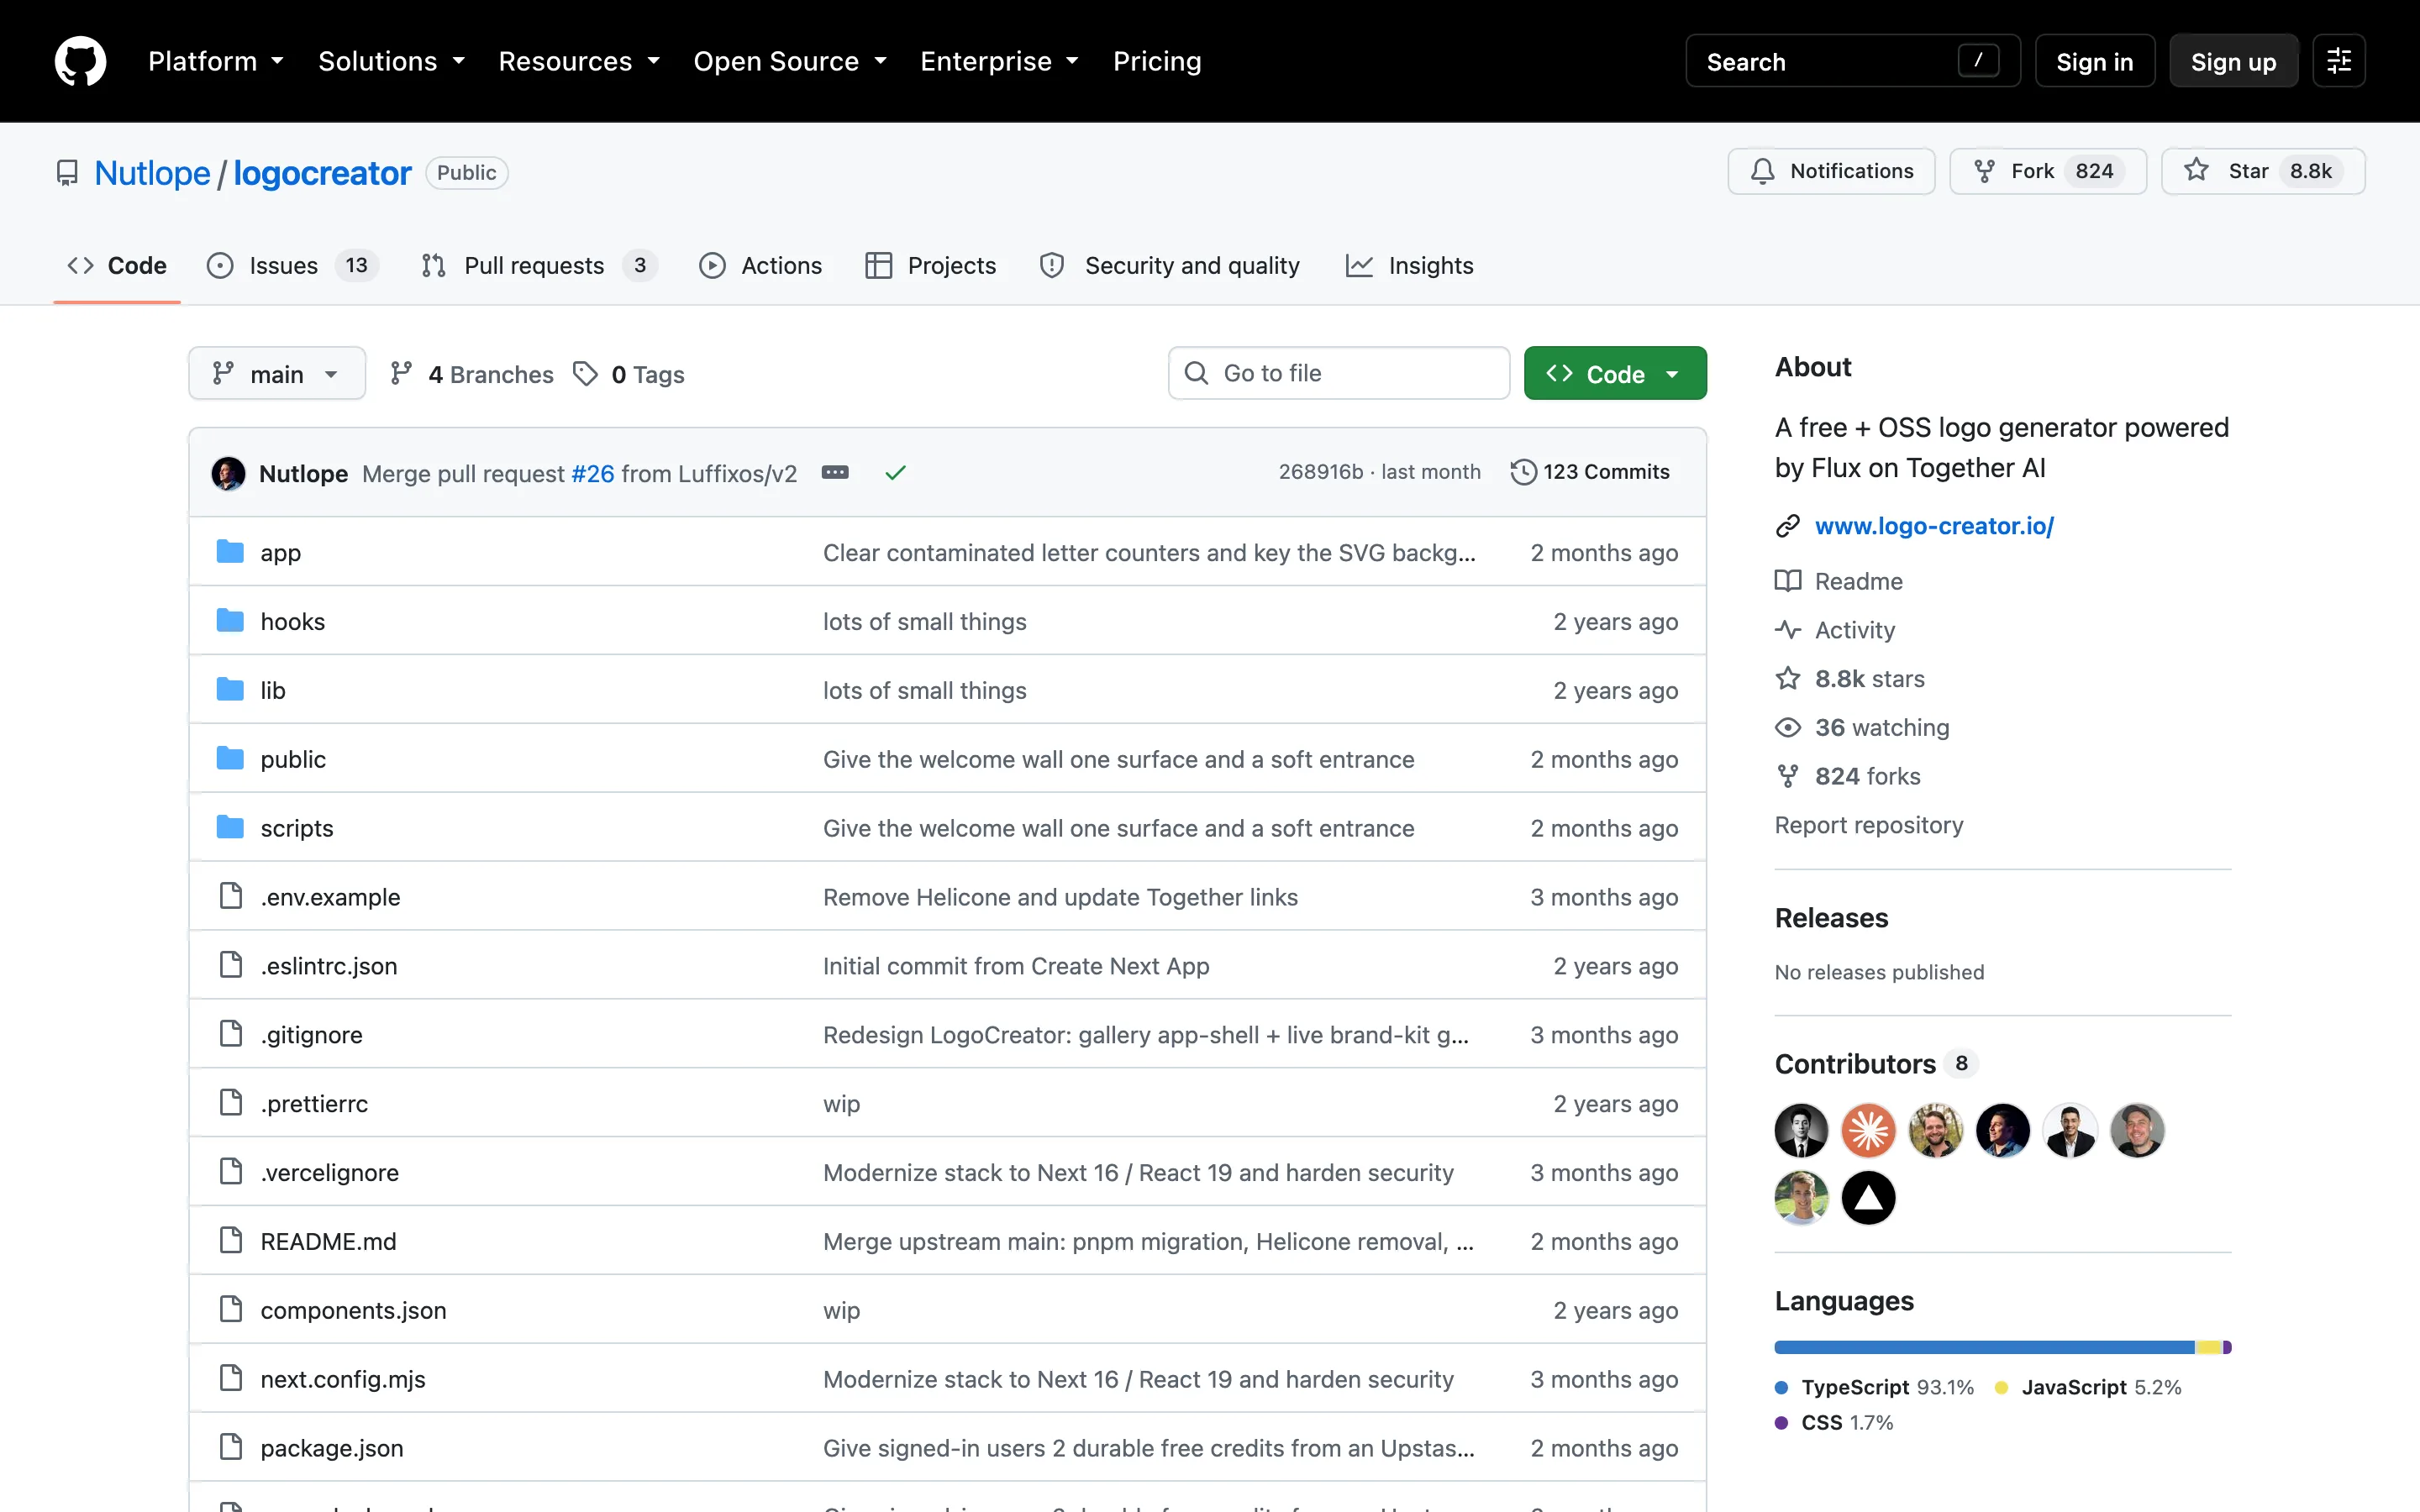Viewport: 2420px width, 1512px height.
Task: Click the Sign up button
Action: click(2233, 61)
